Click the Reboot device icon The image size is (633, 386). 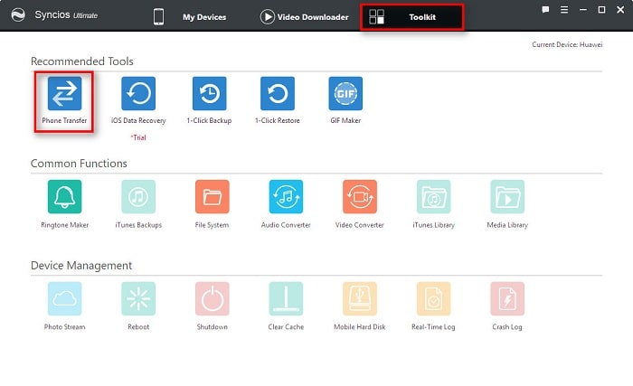tap(138, 299)
